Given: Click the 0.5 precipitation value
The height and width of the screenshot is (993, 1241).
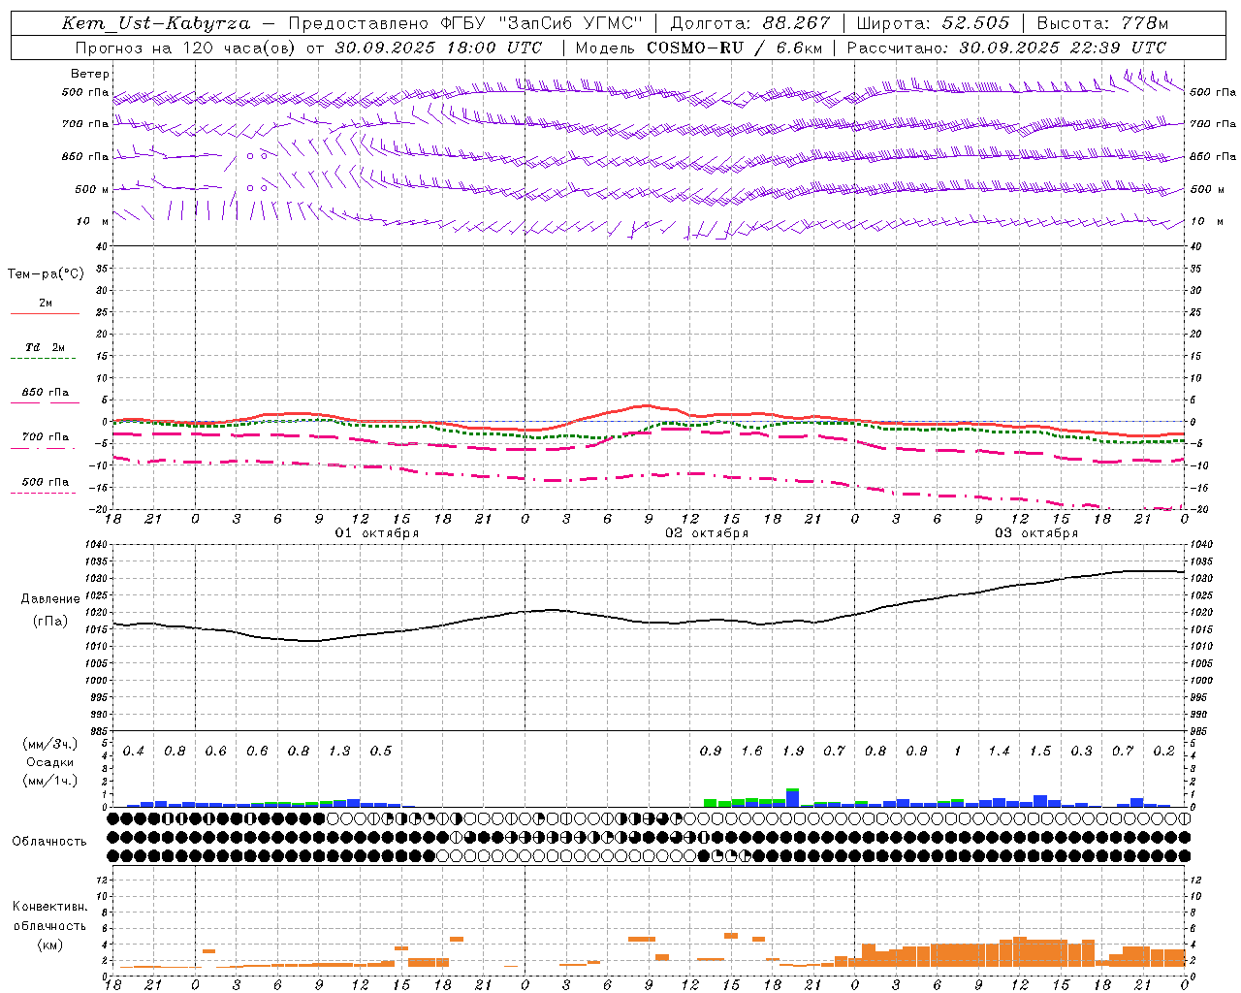Looking at the screenshot, I should [x=381, y=752].
